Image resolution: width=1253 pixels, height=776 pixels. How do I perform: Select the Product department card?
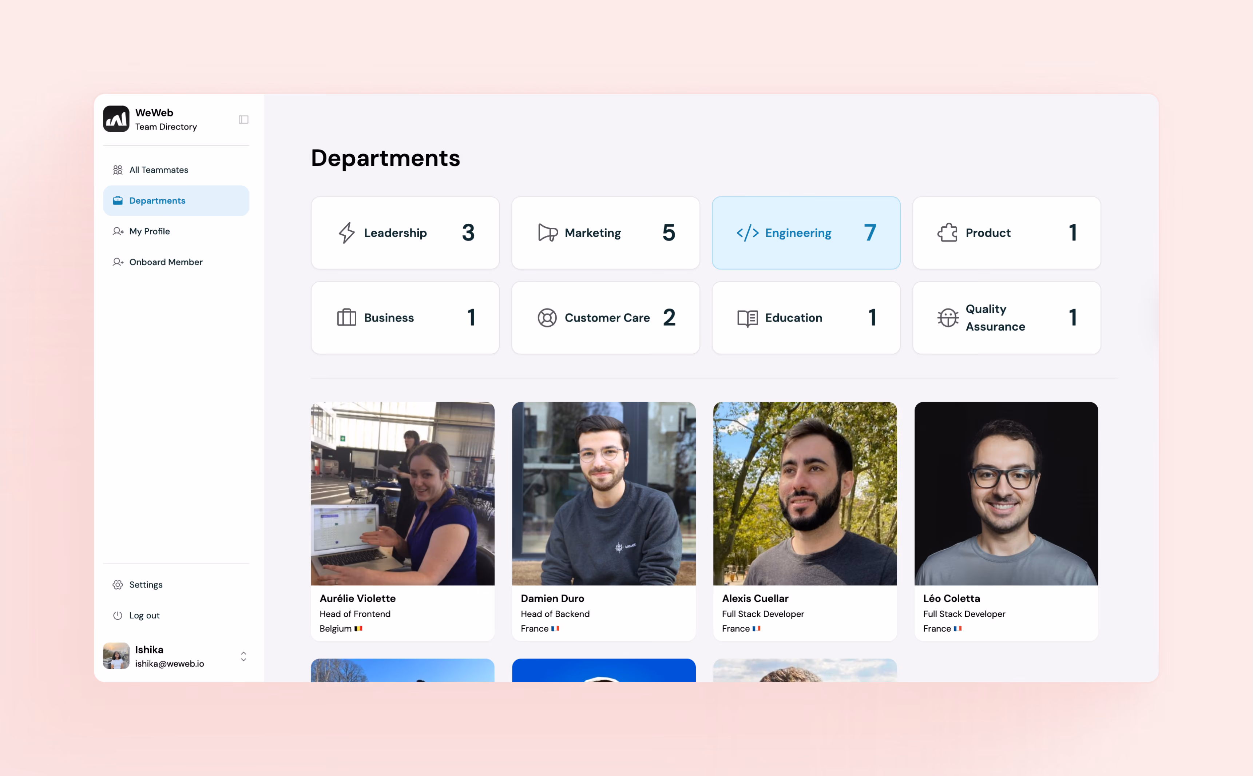pos(1007,233)
